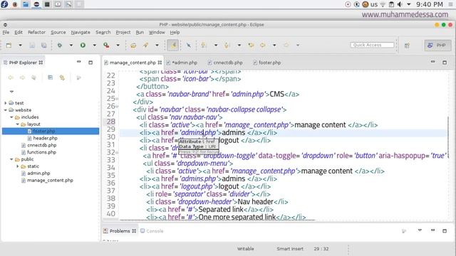Image resolution: width=456 pixels, height=256 pixels.
Task: Open the File menu
Action: pos(6,32)
